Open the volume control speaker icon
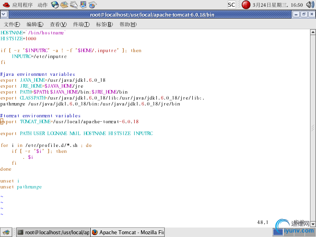 click(x=310, y=5)
